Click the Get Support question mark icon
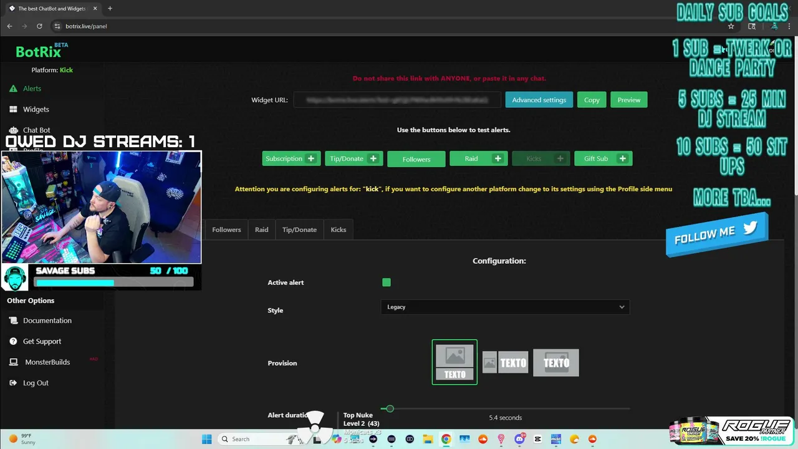 coord(13,341)
